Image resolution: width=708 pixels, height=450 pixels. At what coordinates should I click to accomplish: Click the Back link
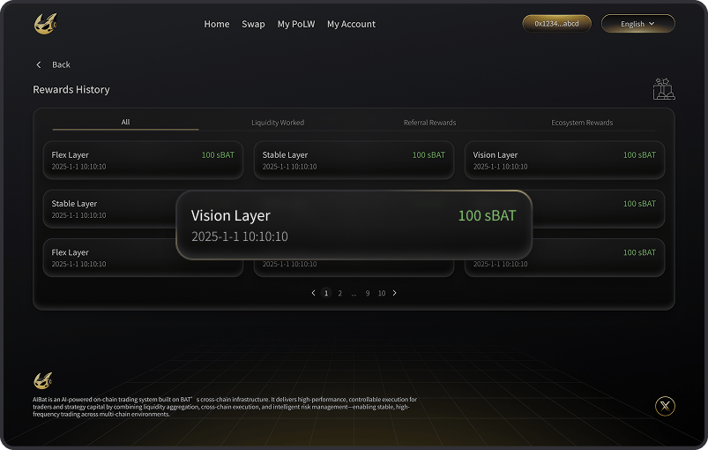(x=61, y=65)
